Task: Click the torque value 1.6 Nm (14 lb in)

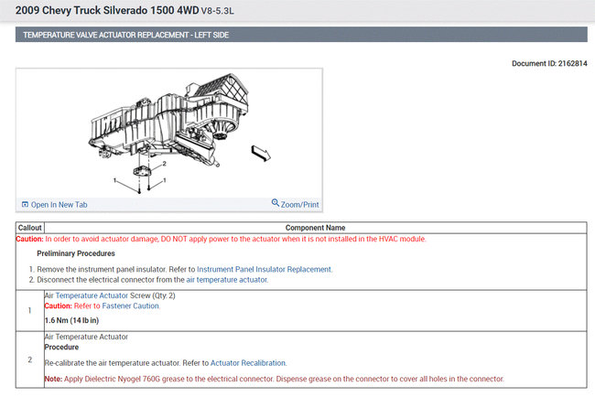Action: tap(71, 320)
